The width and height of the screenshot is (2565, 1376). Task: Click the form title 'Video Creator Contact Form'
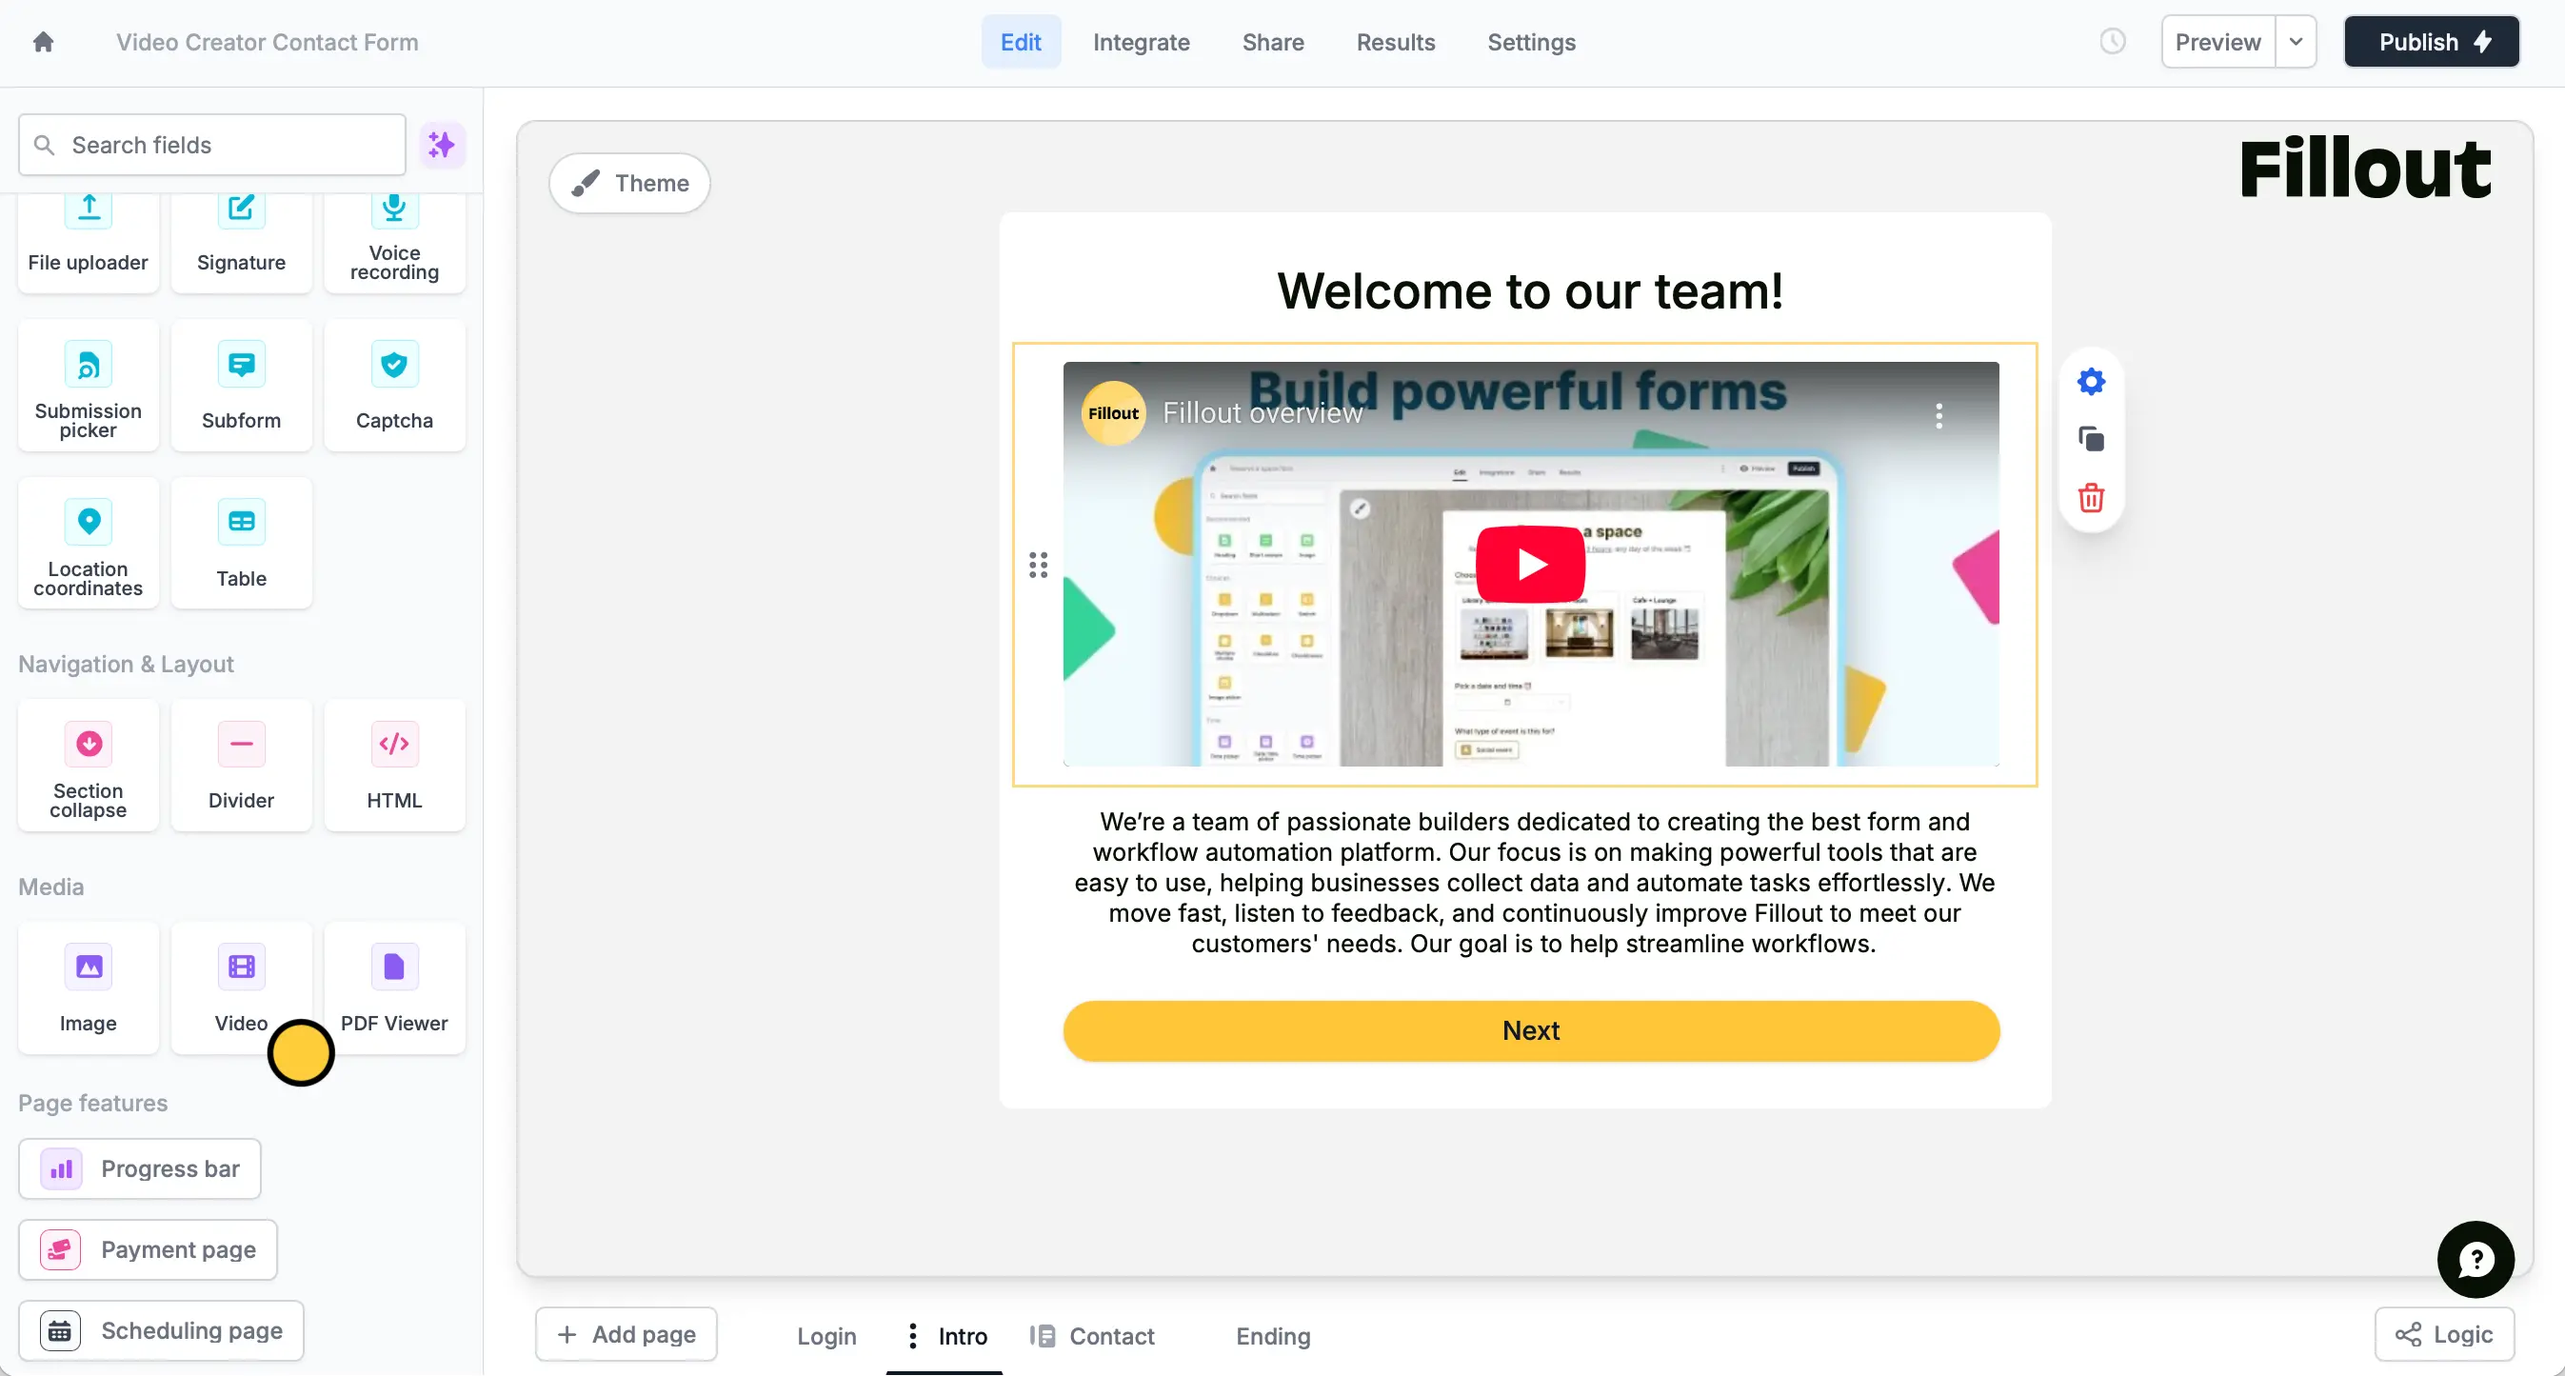(267, 42)
